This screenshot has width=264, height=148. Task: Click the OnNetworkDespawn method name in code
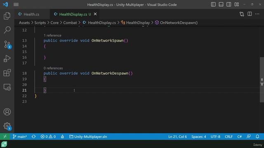pos(110,73)
